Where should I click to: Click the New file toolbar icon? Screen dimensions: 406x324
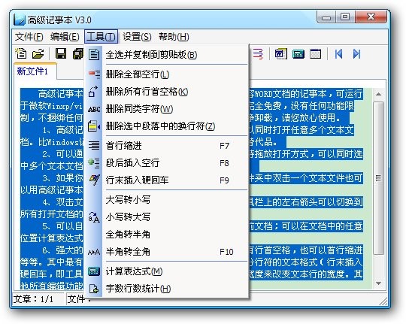[21, 53]
